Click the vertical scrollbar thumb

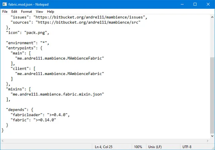[x=212, y=95]
